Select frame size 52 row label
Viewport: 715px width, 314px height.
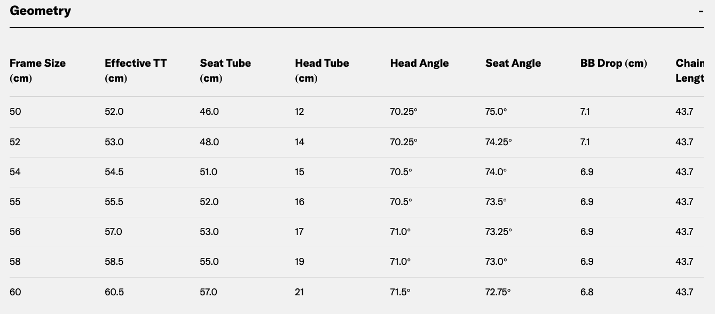click(15, 142)
